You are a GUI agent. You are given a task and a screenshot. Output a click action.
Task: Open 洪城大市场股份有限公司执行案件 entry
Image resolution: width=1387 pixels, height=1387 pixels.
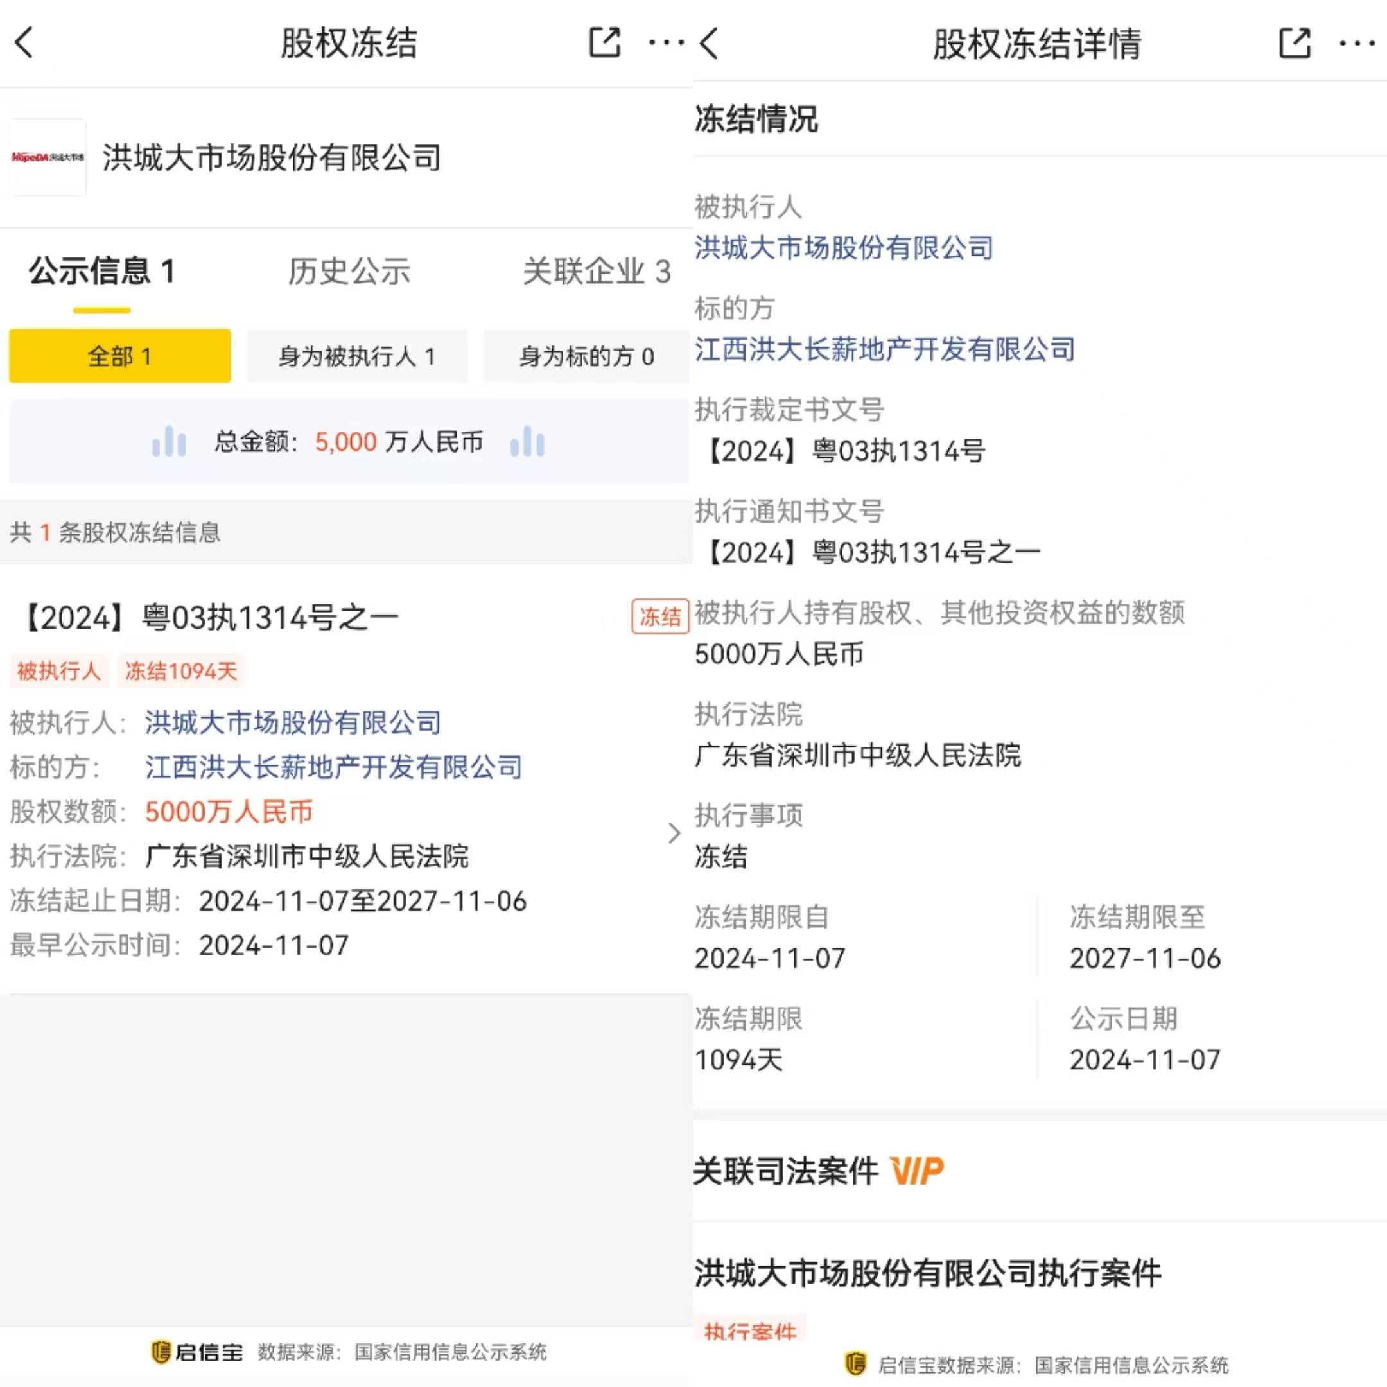tap(927, 1273)
